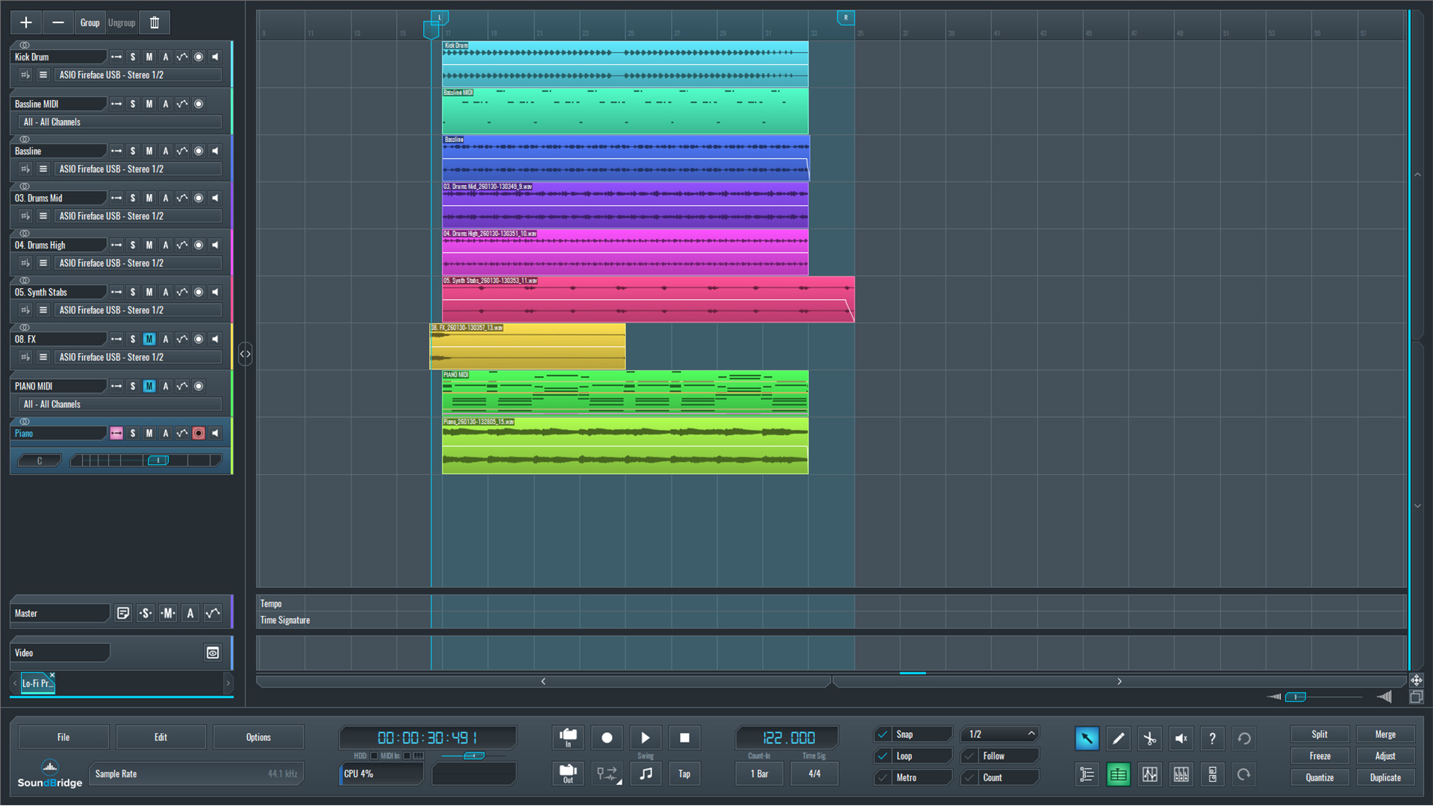Open the transport rack device icon
The width and height of the screenshot is (1433, 806).
click(x=1212, y=775)
